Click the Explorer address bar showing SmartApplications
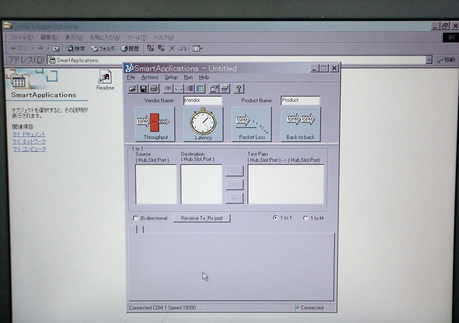Screen dimensions: 459x323 coord(236,60)
